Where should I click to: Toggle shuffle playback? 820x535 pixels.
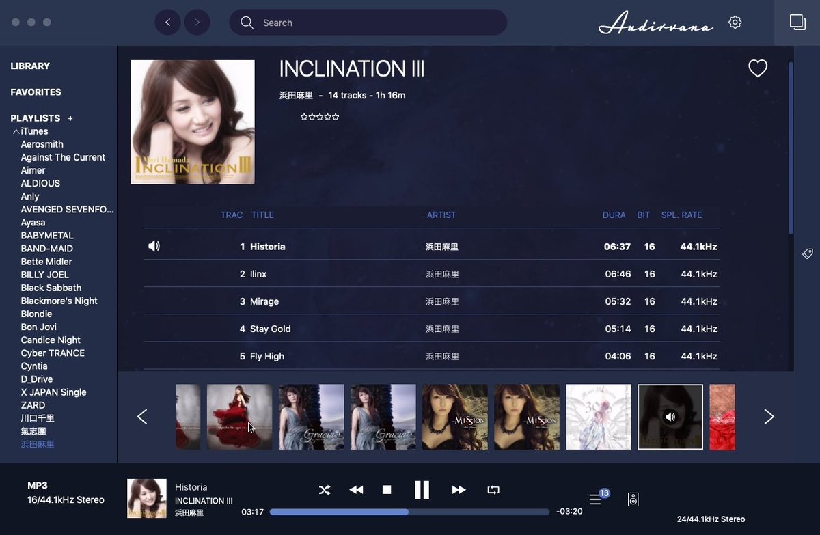325,490
